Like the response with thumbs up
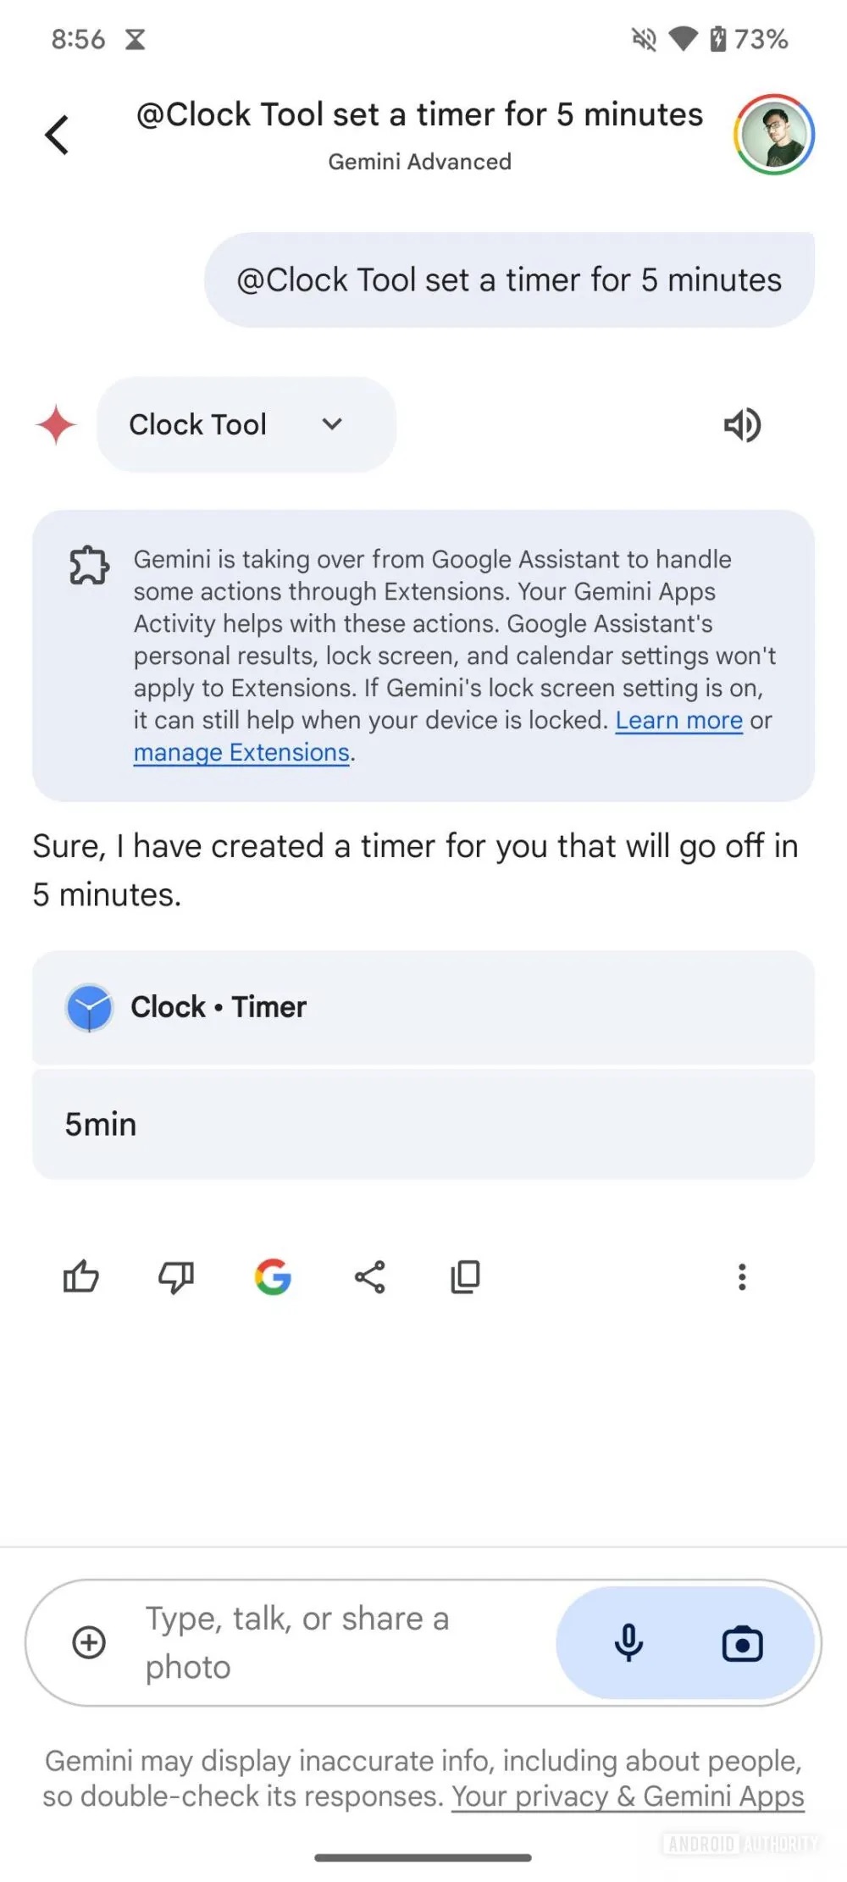Image resolution: width=847 pixels, height=1882 pixels. 81,1276
